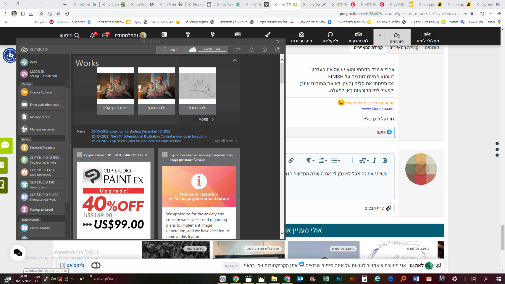Open the www.studio-aa.net link in the post
The height and width of the screenshot is (284, 505).
coord(378,109)
